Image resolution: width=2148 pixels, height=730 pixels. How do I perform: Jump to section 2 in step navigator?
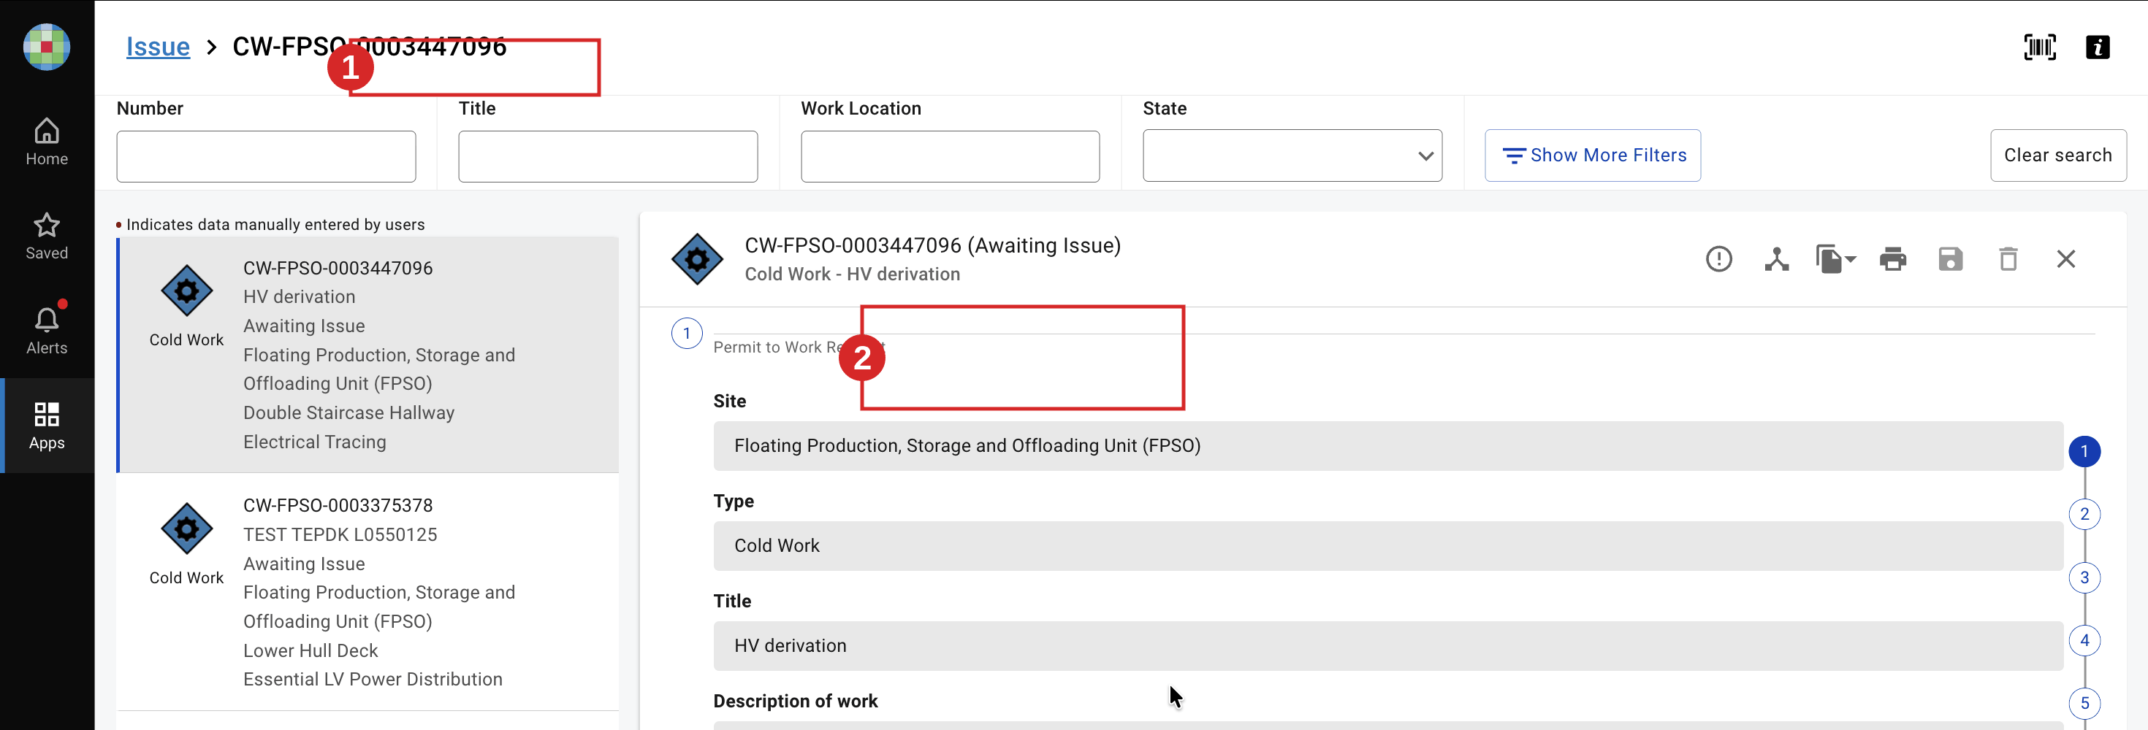click(2084, 514)
